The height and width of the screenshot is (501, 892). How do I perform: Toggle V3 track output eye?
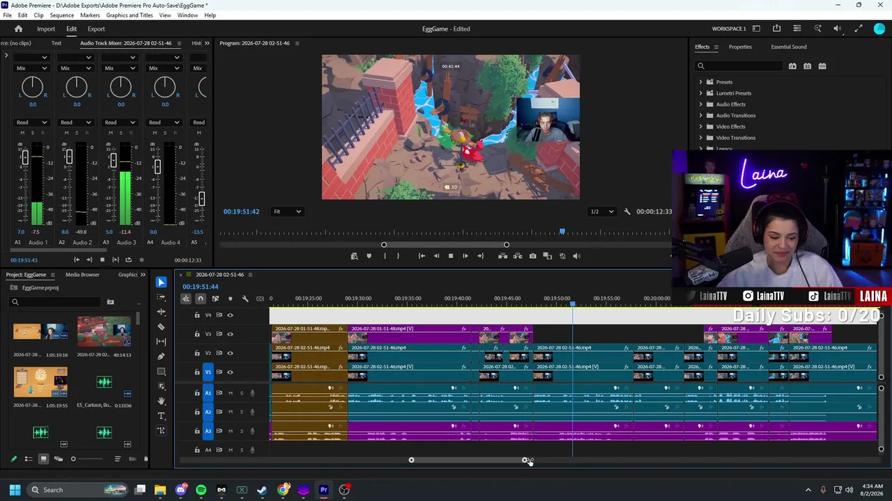(x=230, y=334)
